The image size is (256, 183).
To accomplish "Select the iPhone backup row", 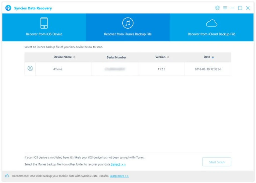I will (x=57, y=69).
